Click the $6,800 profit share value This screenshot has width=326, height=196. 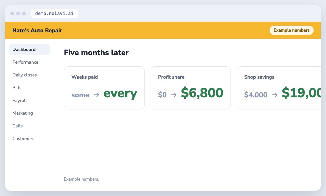click(x=202, y=93)
